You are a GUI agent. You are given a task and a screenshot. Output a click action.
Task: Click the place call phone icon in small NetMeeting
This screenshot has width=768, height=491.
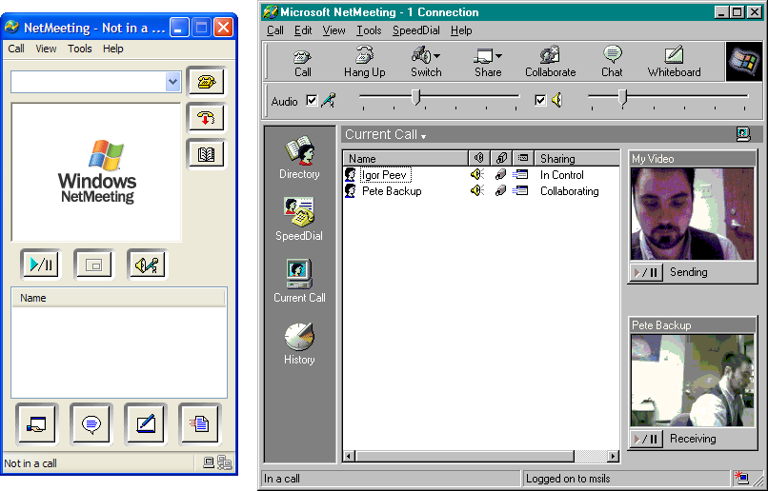pos(206,82)
